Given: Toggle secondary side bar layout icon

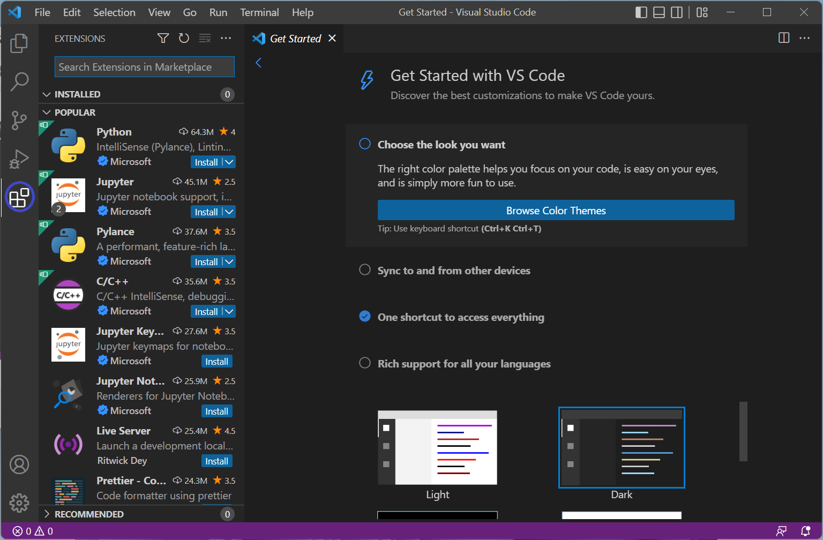Looking at the screenshot, I should point(677,12).
